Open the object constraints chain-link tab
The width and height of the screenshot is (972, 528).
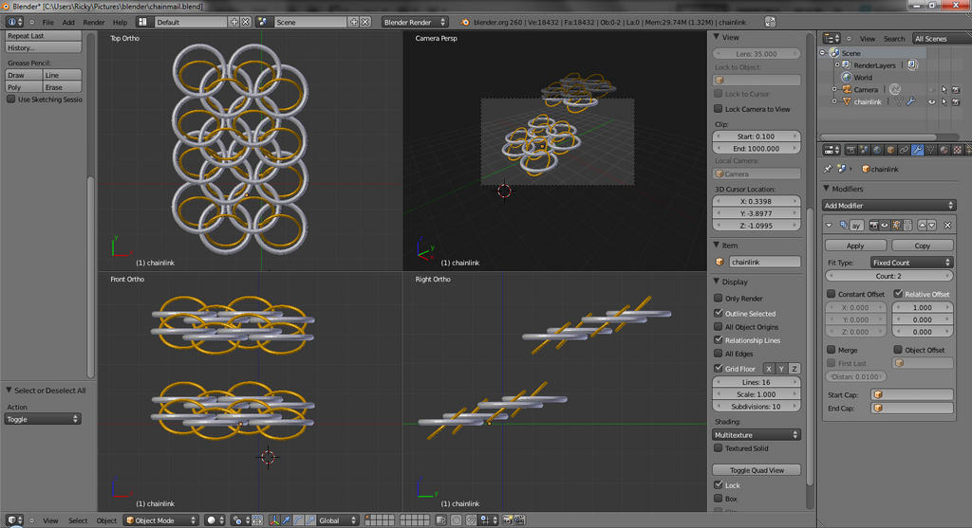tap(905, 150)
